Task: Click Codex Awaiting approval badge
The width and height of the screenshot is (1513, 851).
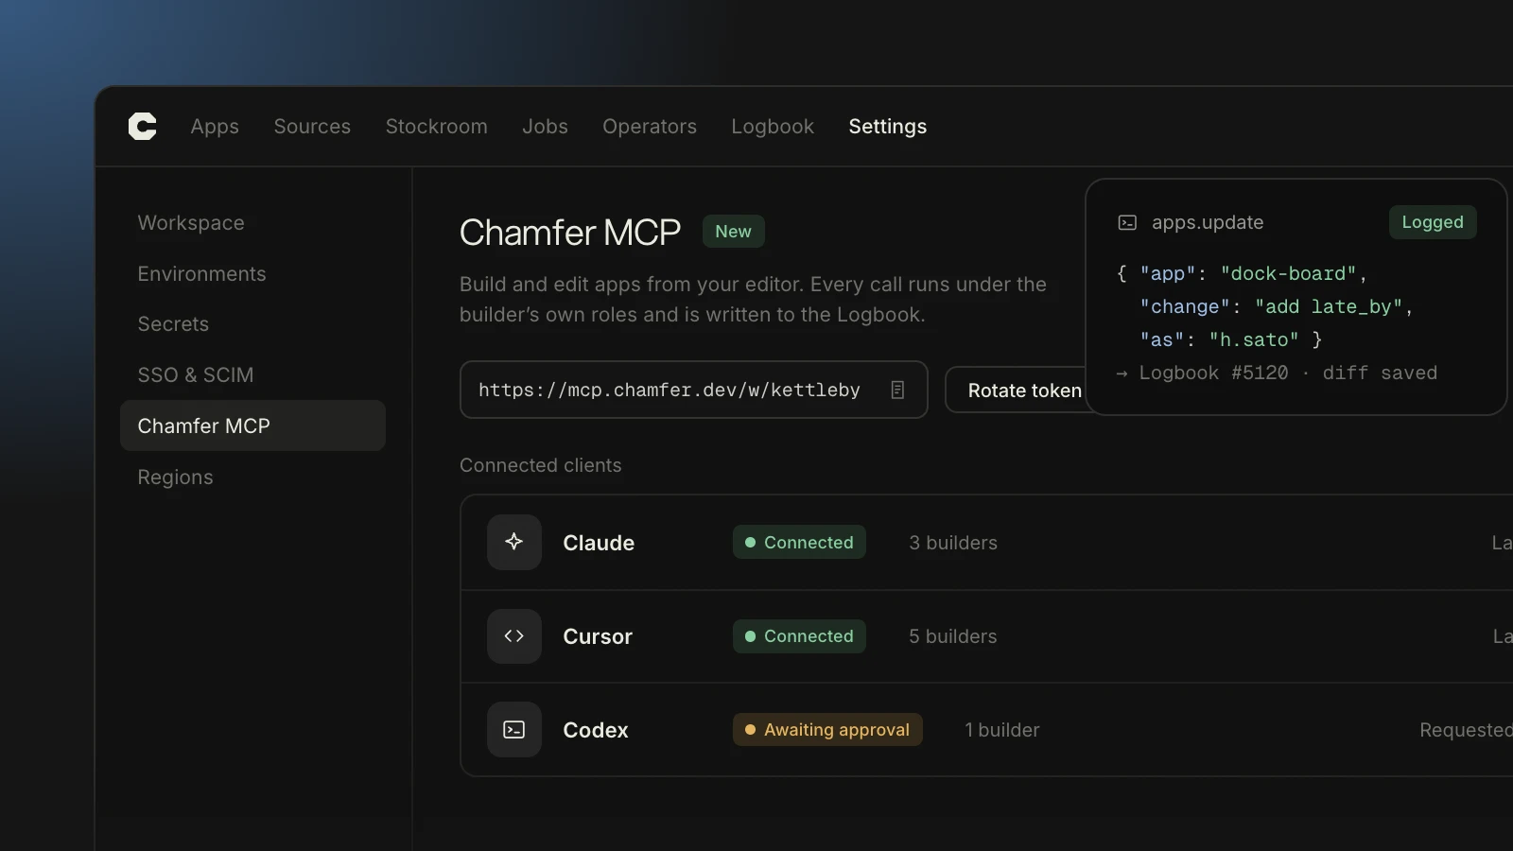Action: coord(827,729)
